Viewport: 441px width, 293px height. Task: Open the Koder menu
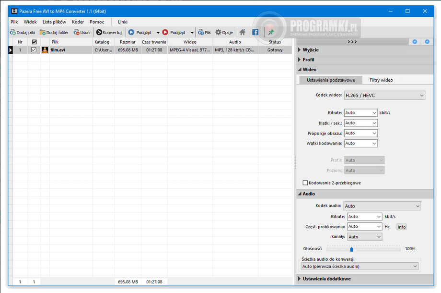click(x=78, y=22)
